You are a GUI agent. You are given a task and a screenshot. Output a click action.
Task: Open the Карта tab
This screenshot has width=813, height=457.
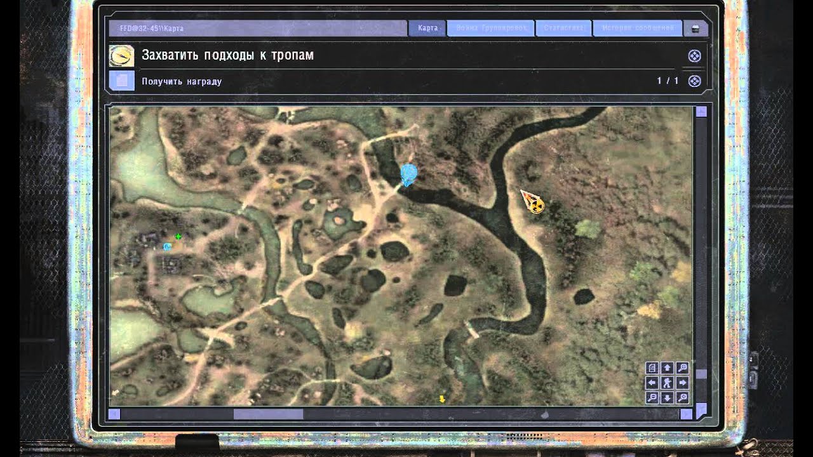point(427,29)
